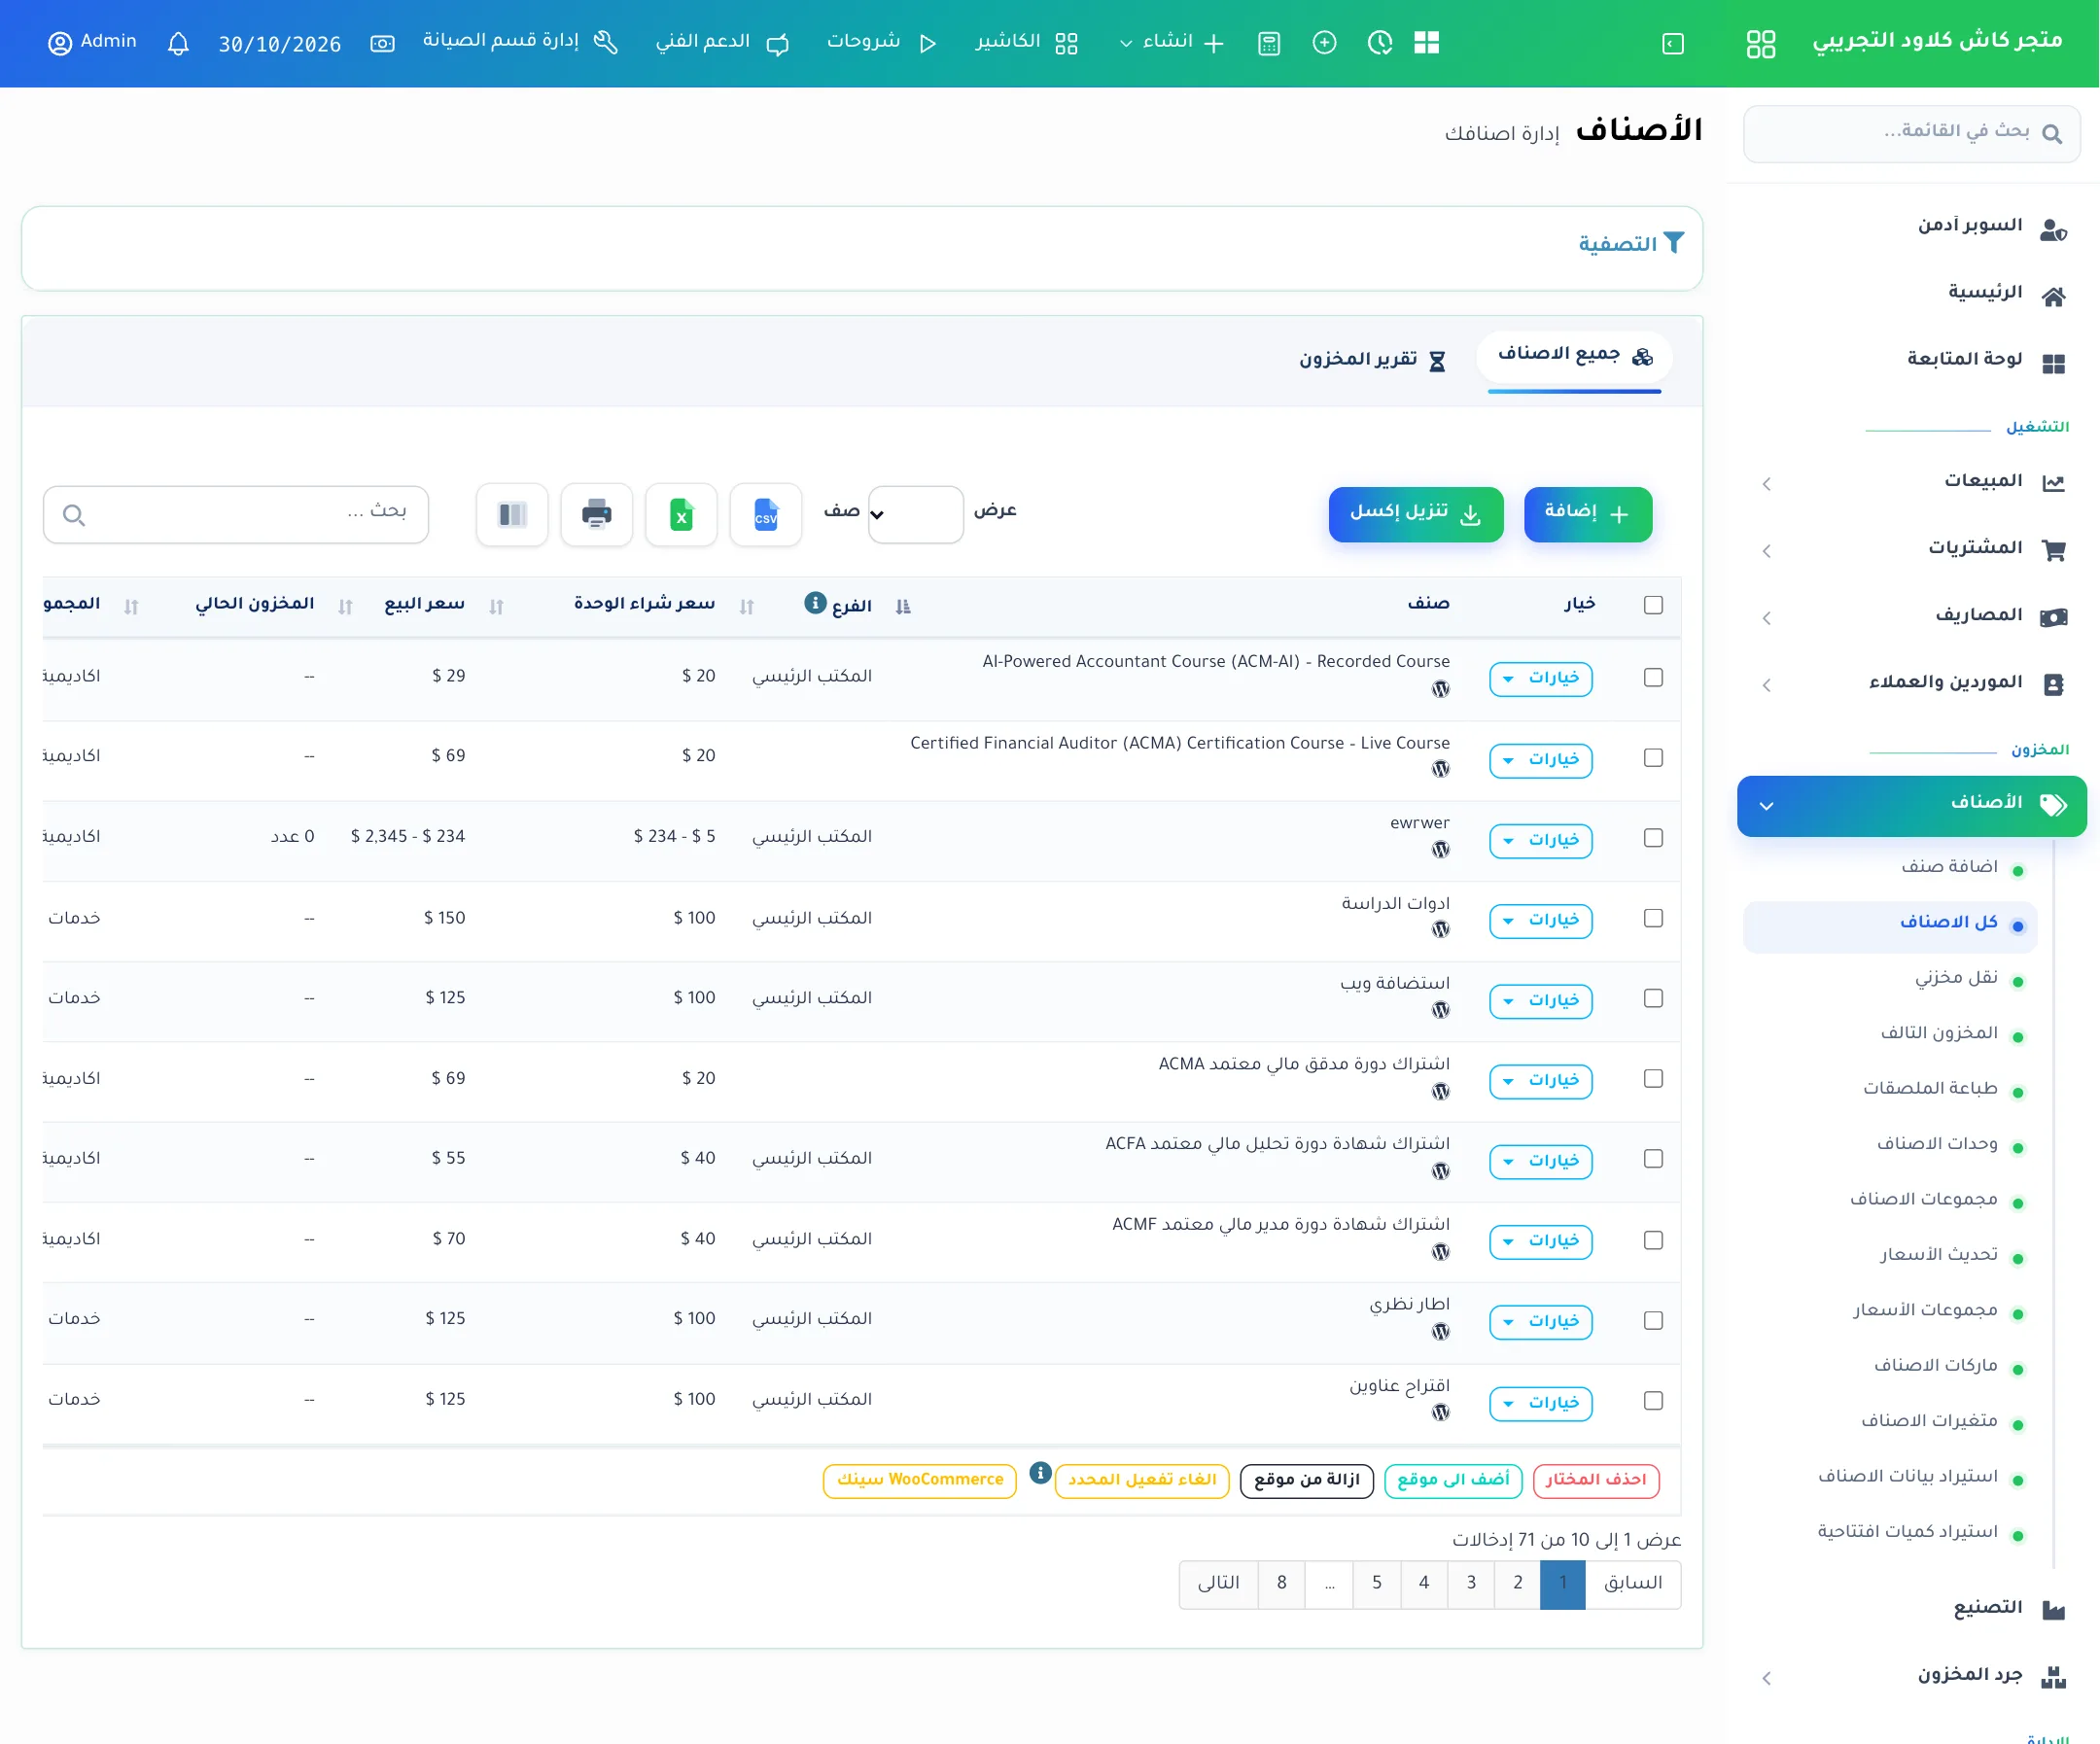Expand the المشتريات sidebar menu
The image size is (2100, 1744).
click(x=1910, y=549)
